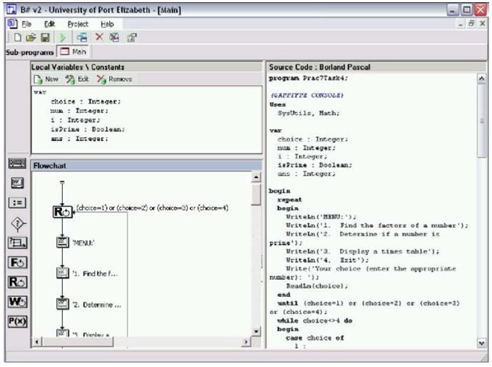Select the keyboard input tool in the palette
The height and width of the screenshot is (367, 492).
pos(18,164)
